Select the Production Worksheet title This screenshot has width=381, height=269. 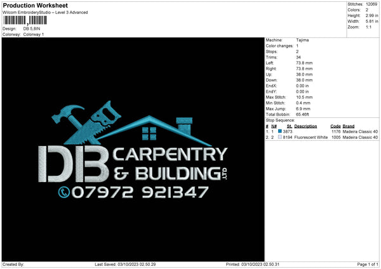coord(36,5)
